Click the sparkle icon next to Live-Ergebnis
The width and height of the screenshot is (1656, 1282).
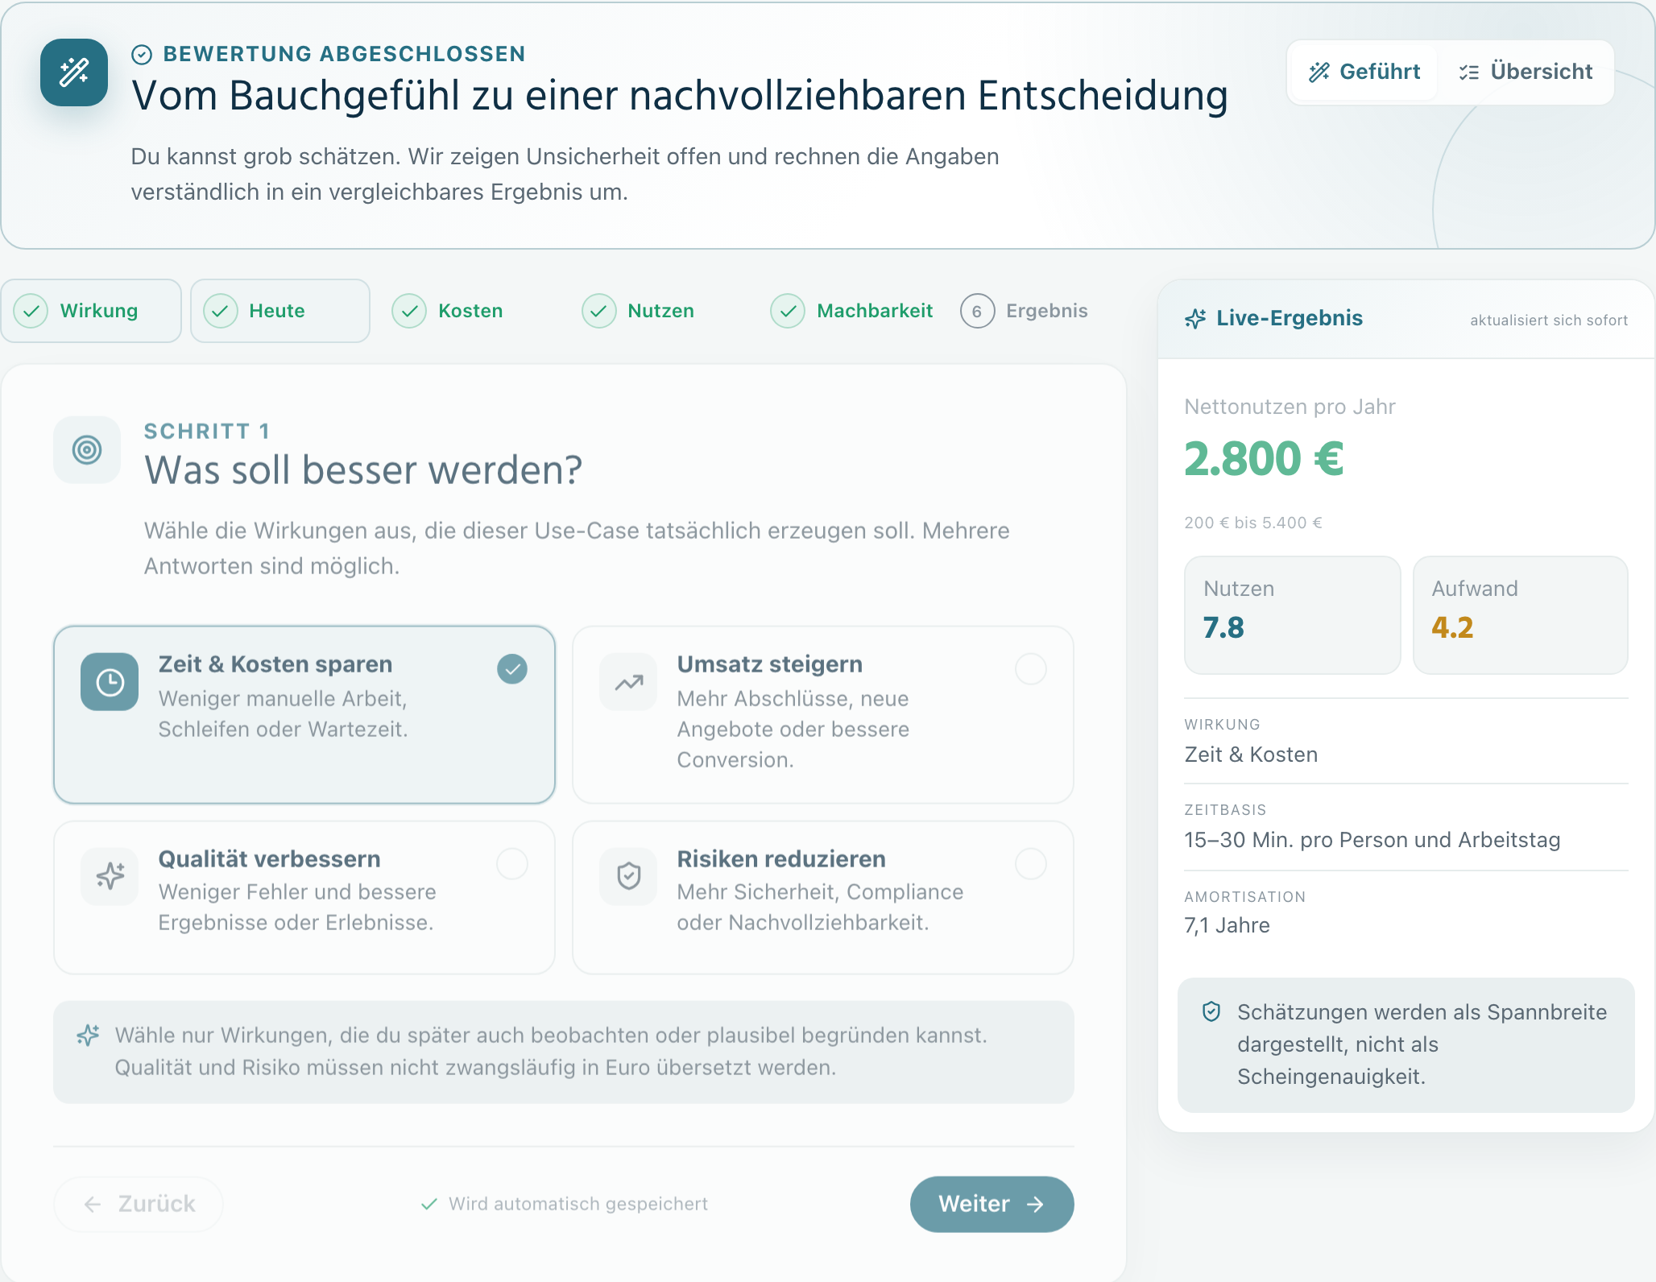pos(1195,319)
